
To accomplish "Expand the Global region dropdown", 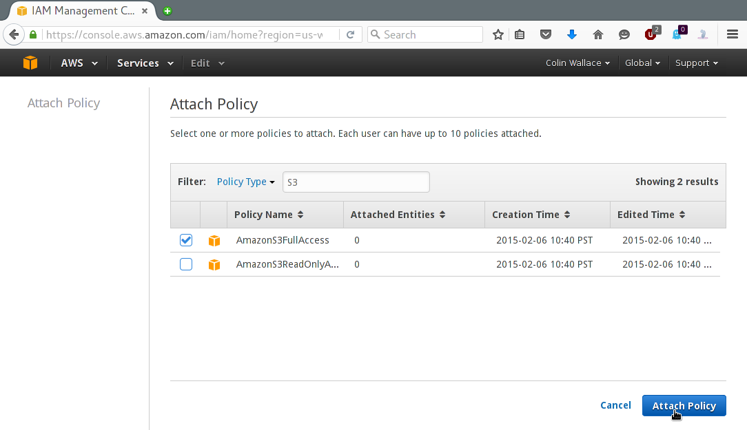I will tap(642, 63).
